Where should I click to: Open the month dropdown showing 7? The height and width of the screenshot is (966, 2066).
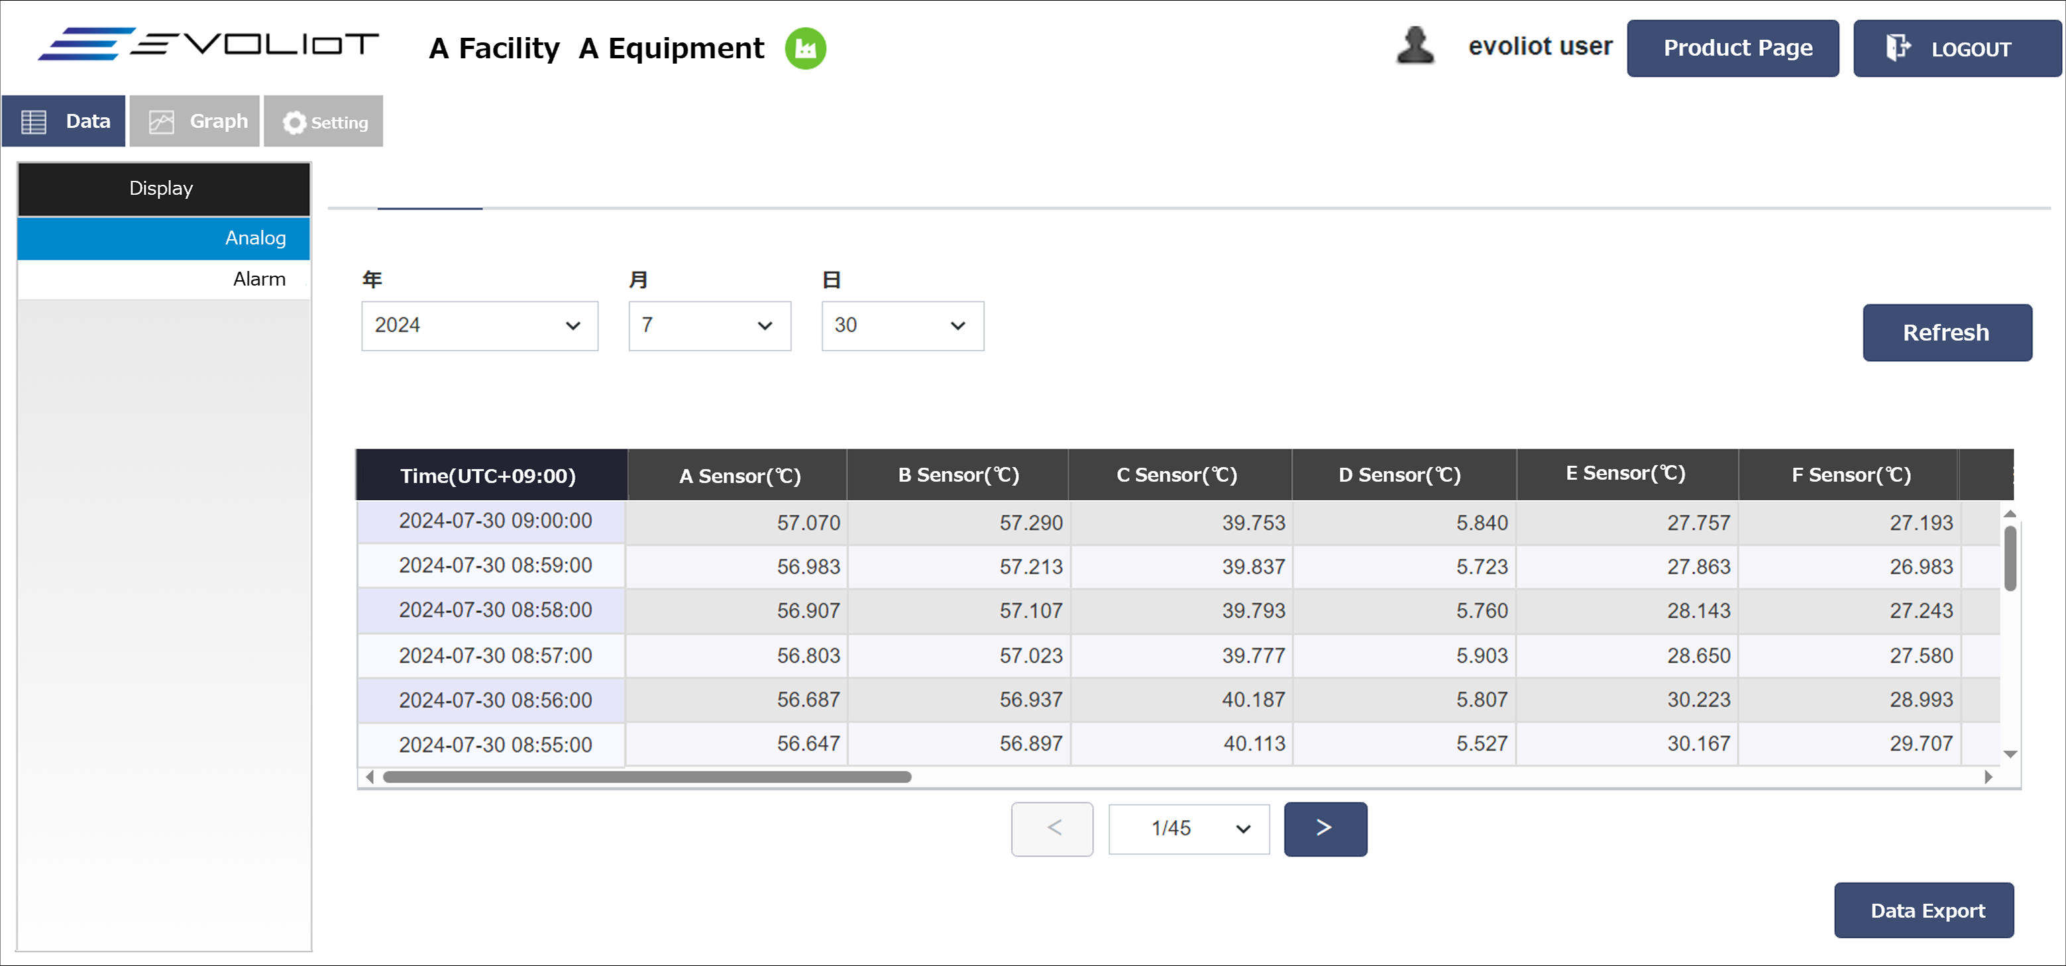[x=709, y=325]
